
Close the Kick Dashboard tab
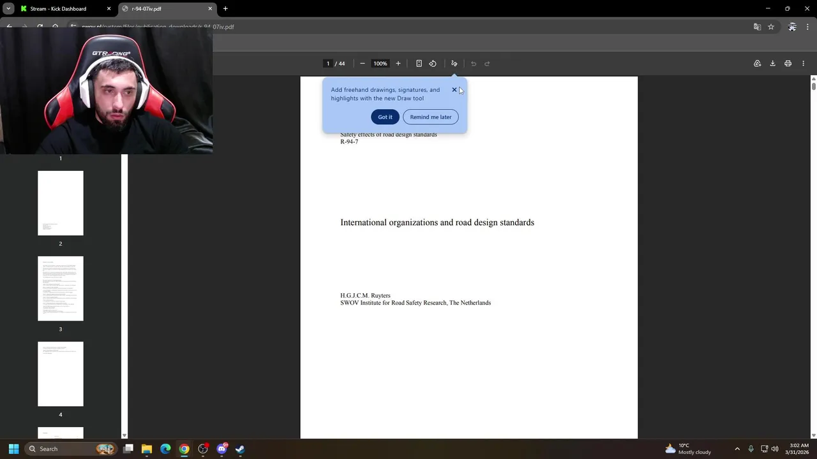109,9
